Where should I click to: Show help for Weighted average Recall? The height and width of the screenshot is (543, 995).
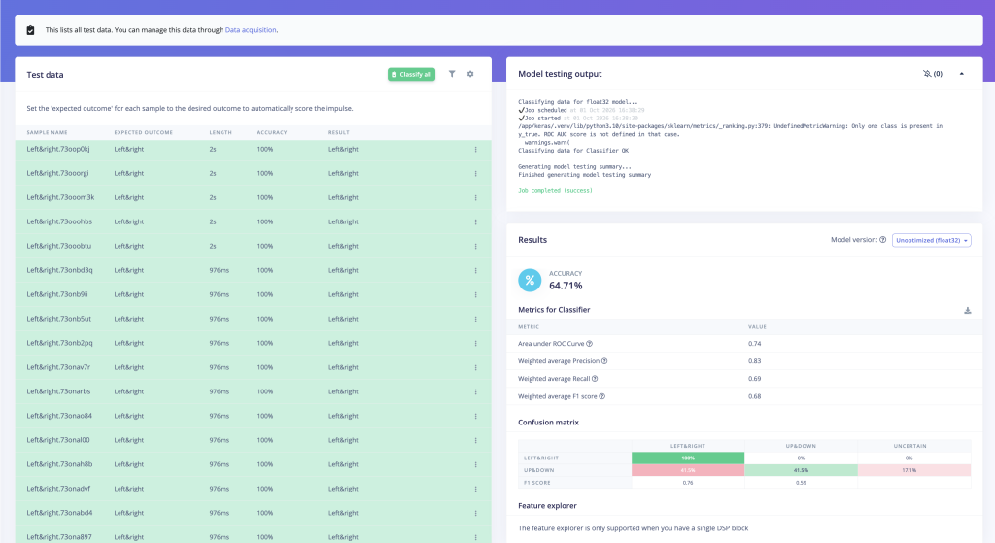(x=596, y=379)
